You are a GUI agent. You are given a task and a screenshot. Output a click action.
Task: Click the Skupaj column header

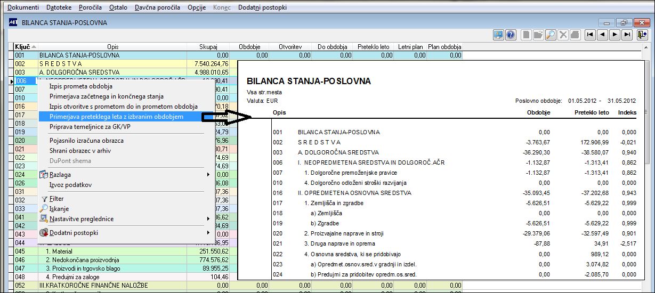(x=208, y=47)
